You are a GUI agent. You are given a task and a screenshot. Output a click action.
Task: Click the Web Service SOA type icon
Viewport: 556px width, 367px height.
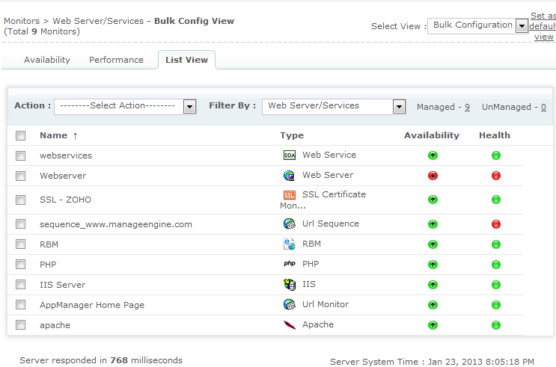[x=290, y=155]
